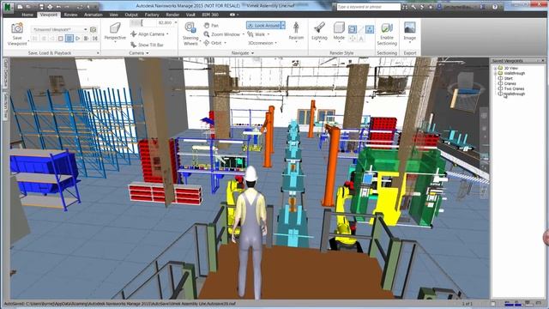549x309 pixels.
Task: Click the Help question mark icon
Action: [x=495, y=7]
